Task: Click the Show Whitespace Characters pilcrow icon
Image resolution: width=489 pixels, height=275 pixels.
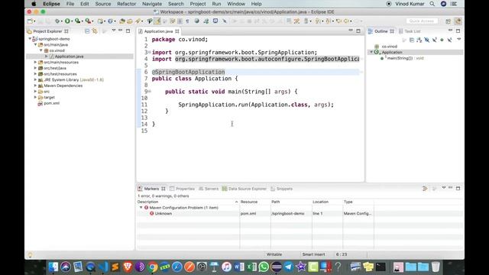Action: pyautogui.click(x=187, y=21)
